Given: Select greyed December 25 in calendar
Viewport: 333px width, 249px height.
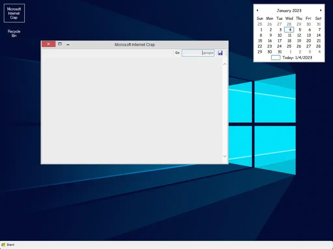Looking at the screenshot, I should click(x=260, y=24).
